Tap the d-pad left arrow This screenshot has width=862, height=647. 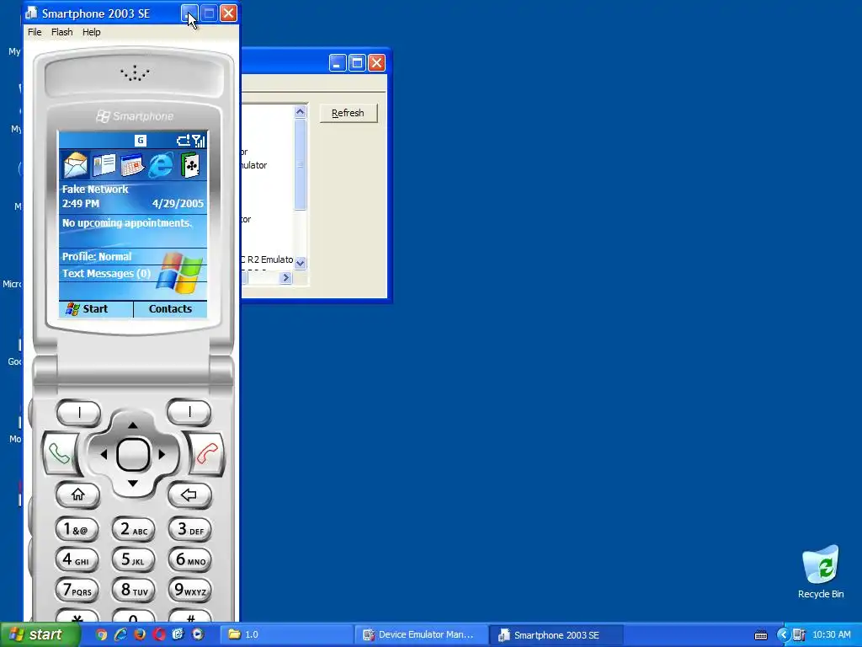point(104,454)
